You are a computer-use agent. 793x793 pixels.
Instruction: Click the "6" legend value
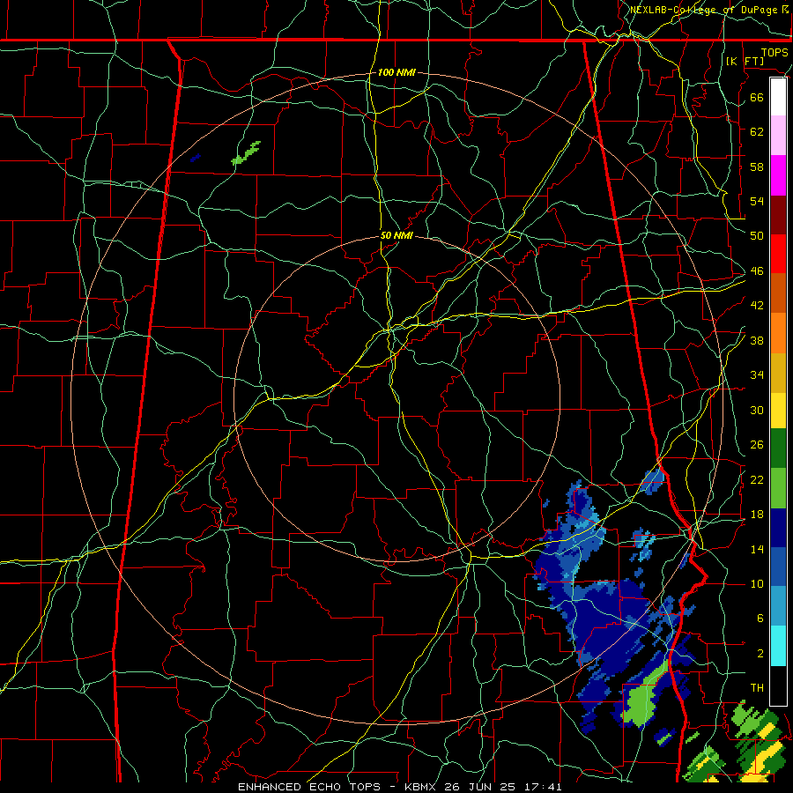(760, 618)
